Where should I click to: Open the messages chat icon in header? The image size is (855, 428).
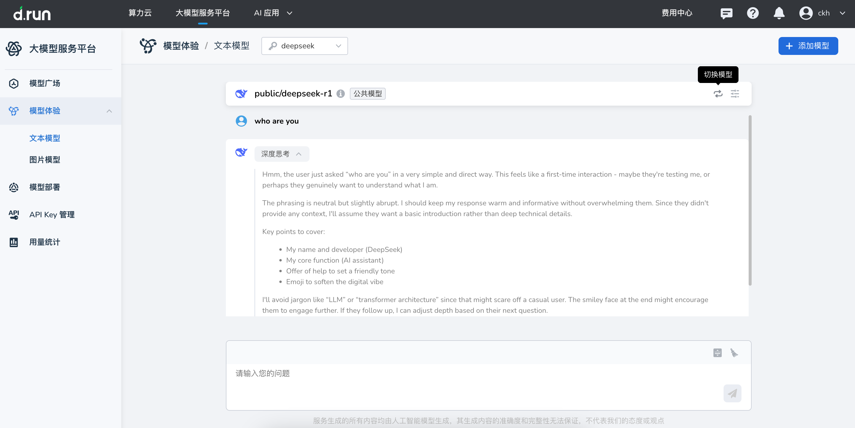click(726, 13)
